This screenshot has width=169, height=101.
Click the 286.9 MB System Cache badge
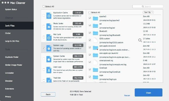click(x=78, y=56)
